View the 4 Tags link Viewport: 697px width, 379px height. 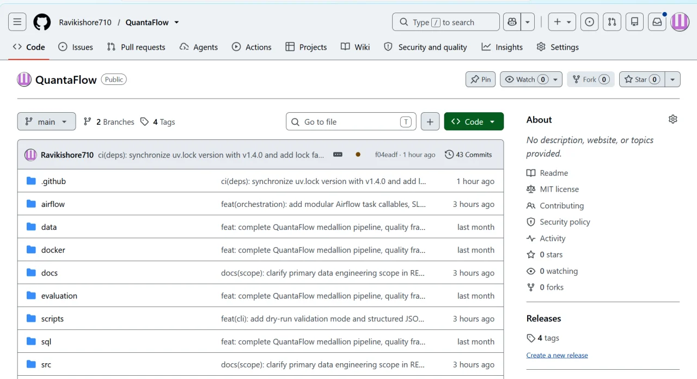(x=158, y=122)
